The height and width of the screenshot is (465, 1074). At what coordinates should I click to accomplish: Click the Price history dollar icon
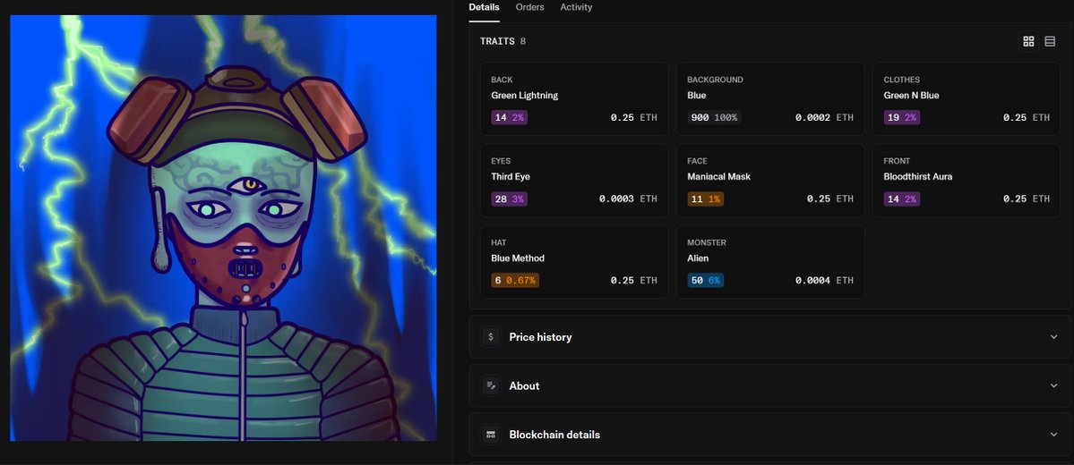point(491,337)
